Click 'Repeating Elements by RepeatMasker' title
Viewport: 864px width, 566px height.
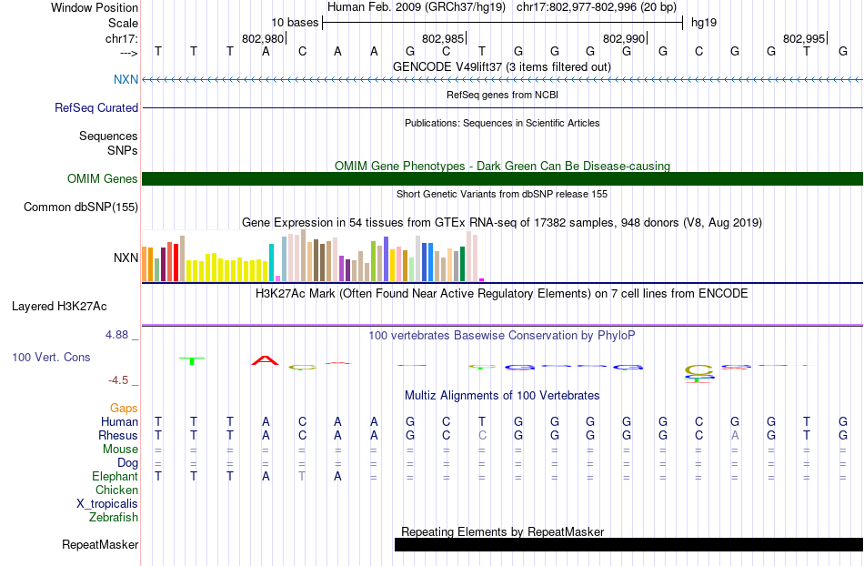pos(502,531)
